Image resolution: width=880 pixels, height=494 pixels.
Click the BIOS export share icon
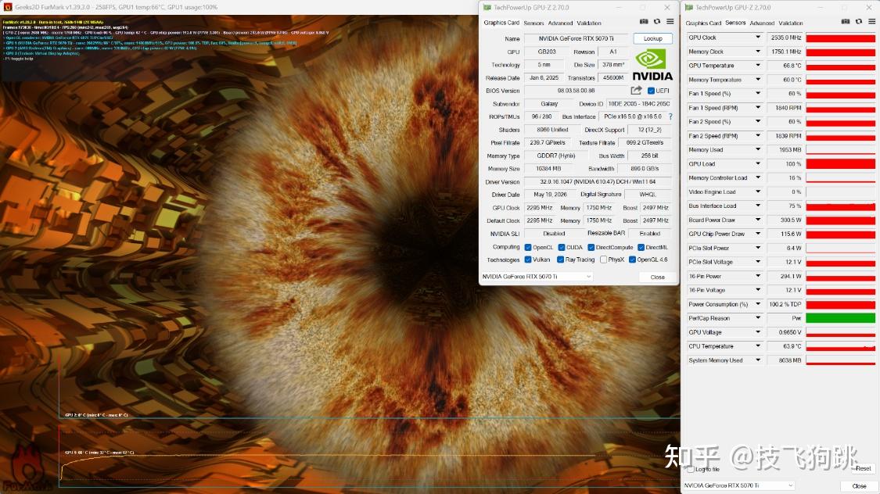click(636, 90)
